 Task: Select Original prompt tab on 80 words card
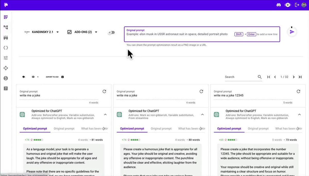tap(161, 129)
